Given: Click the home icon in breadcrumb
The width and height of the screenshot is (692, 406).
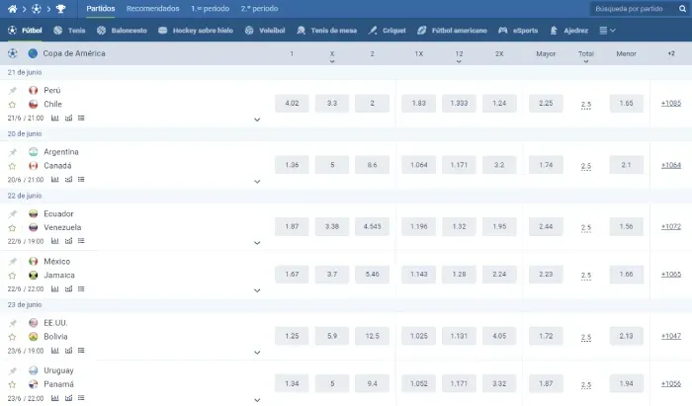Looking at the screenshot, I should 13,9.
